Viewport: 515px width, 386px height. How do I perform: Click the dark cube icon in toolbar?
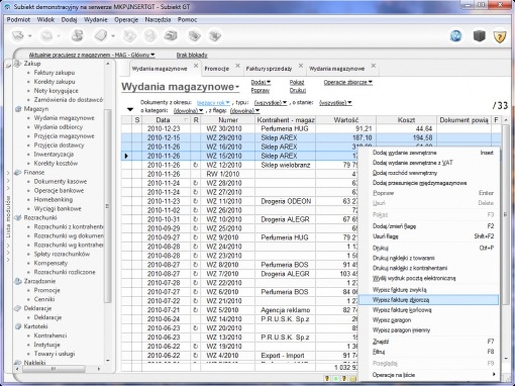click(478, 36)
